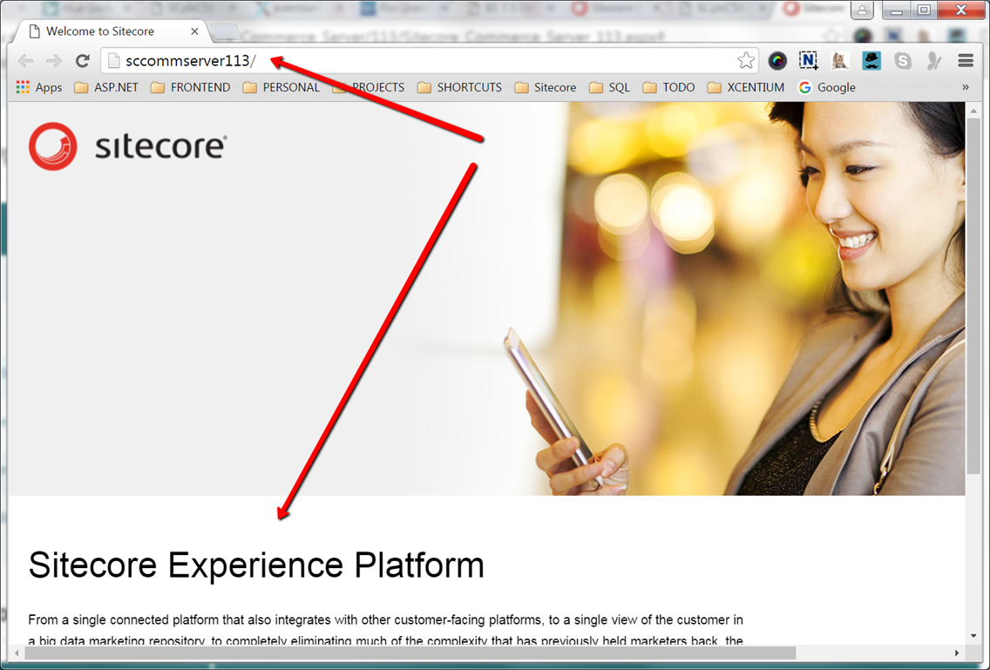Click the Sitecore logo
The height and width of the screenshot is (670, 990).
(x=127, y=146)
